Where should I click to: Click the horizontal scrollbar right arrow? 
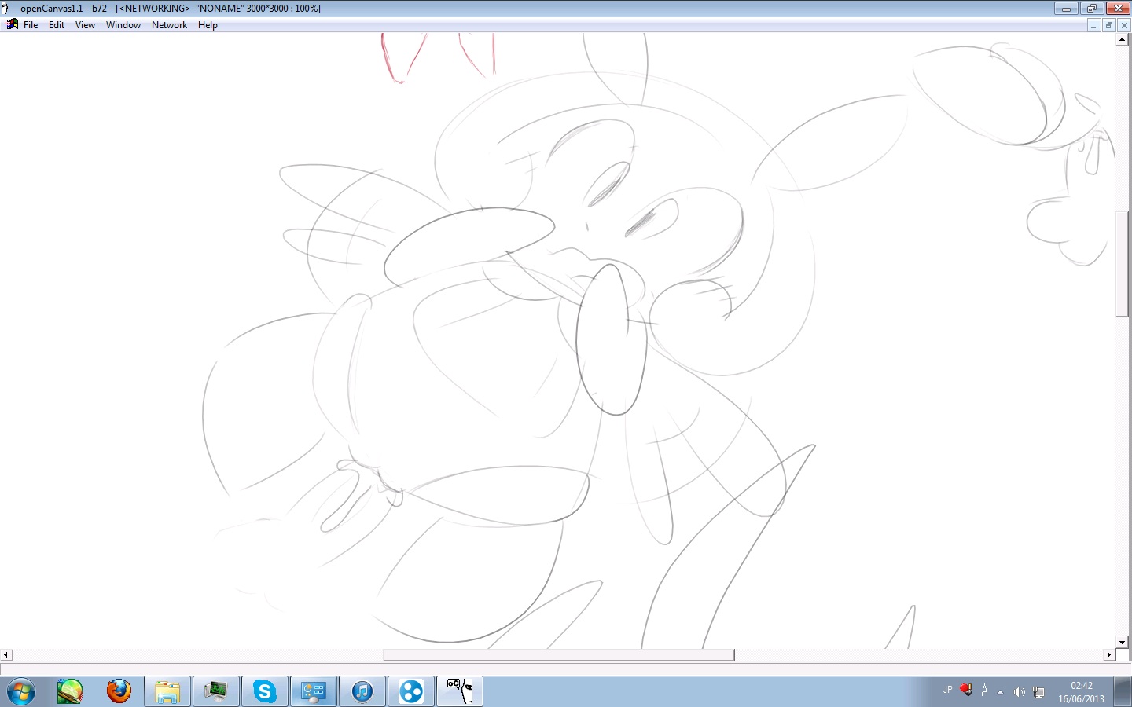click(1109, 654)
